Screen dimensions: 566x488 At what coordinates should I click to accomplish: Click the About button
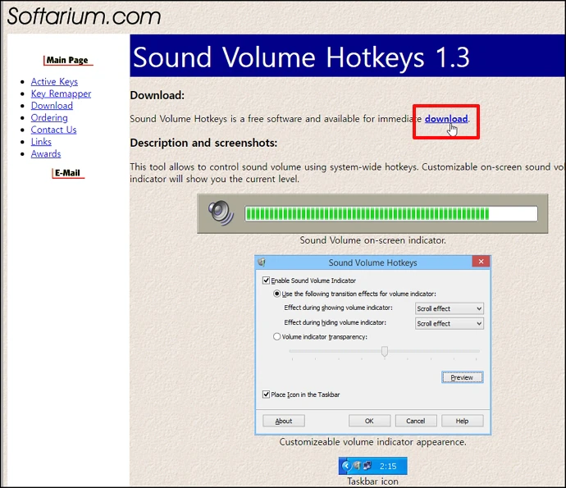coord(284,421)
